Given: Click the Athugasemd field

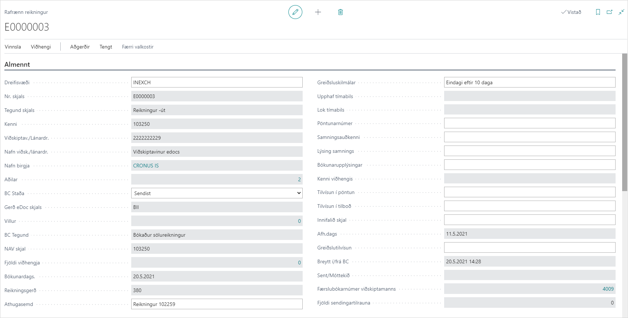Looking at the screenshot, I should point(217,304).
